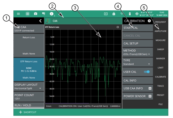Minimize the DTF Return Loss graph view
The image size is (173, 118).
(x=118, y=27)
